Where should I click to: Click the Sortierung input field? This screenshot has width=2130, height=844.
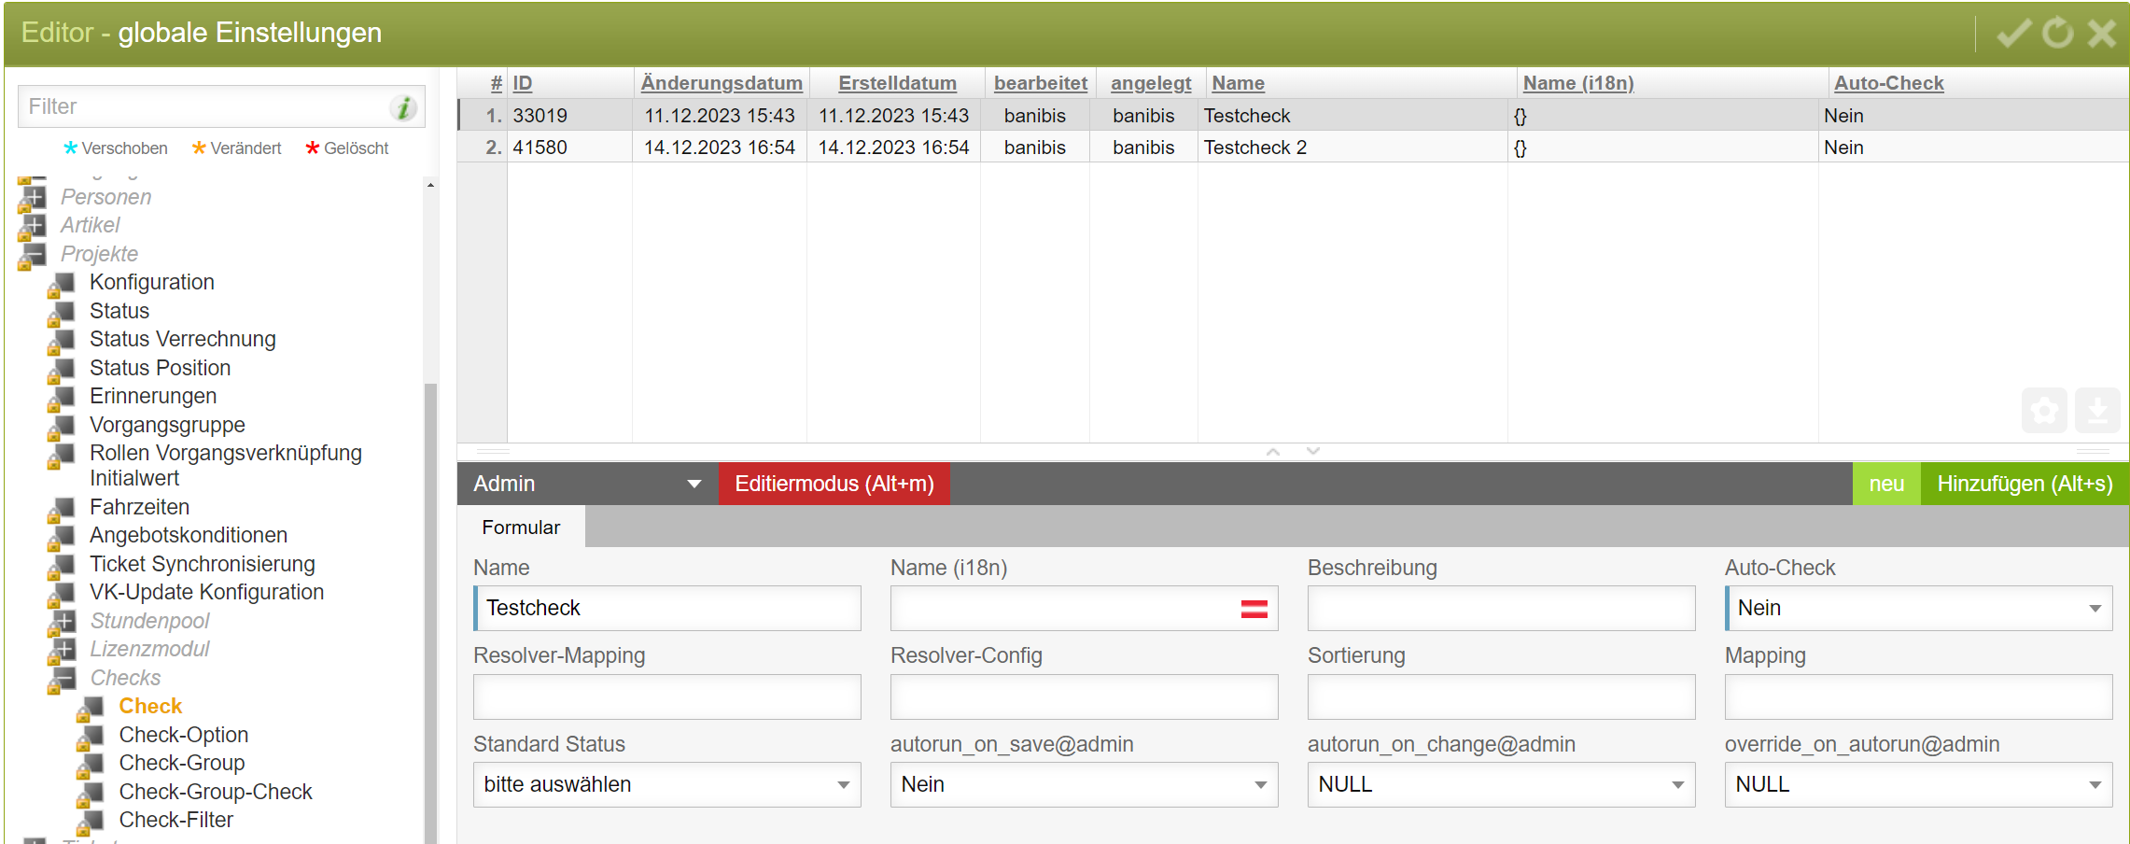[1501, 697]
